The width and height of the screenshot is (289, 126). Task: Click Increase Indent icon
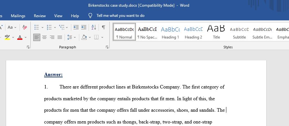84,27
